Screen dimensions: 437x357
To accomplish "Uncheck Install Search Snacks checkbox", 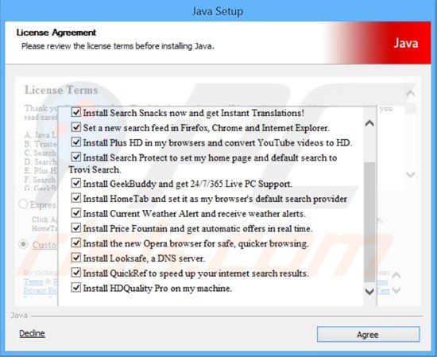I will click(x=76, y=112).
